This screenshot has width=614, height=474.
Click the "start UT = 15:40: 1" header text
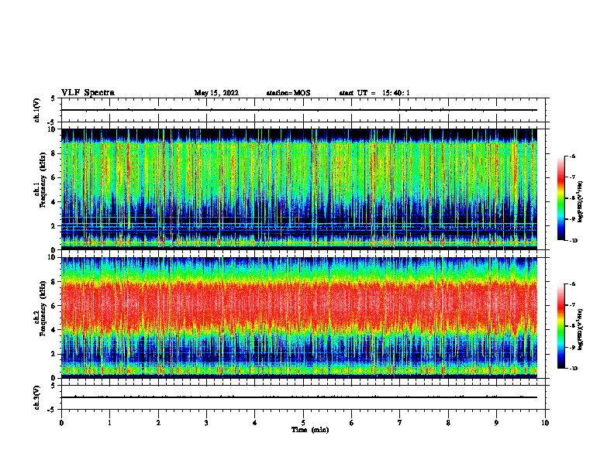tap(374, 93)
